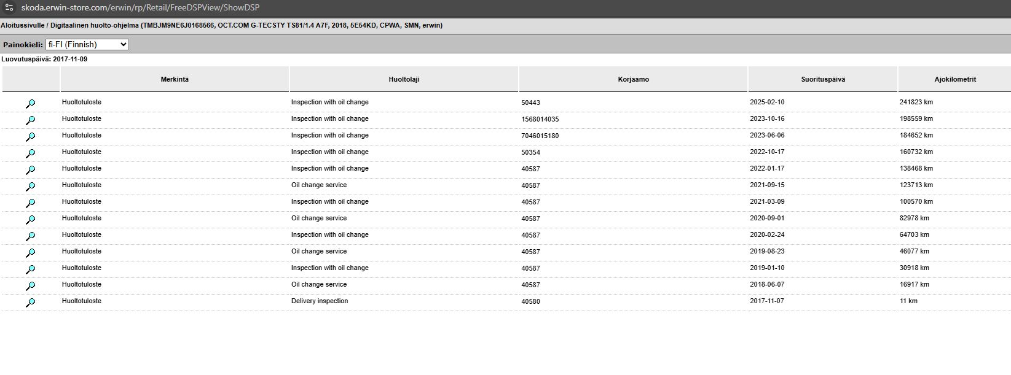This screenshot has height=375, width=1011.
Task: View details of the 2023-06-06 service record
Action: [x=30, y=137]
